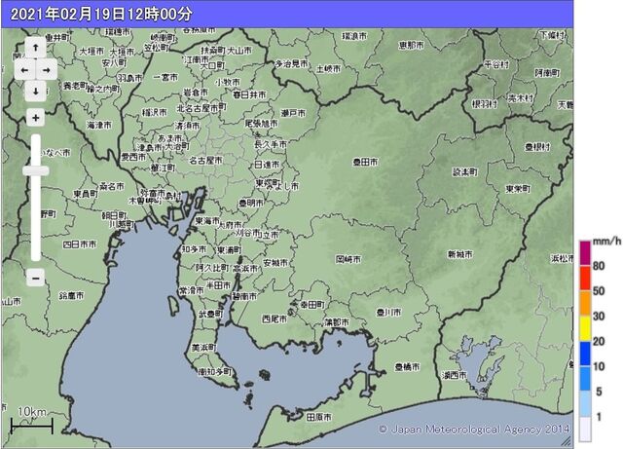Click the 多治見市 label on the map
The width and height of the screenshot is (623, 449).
[x=292, y=63]
